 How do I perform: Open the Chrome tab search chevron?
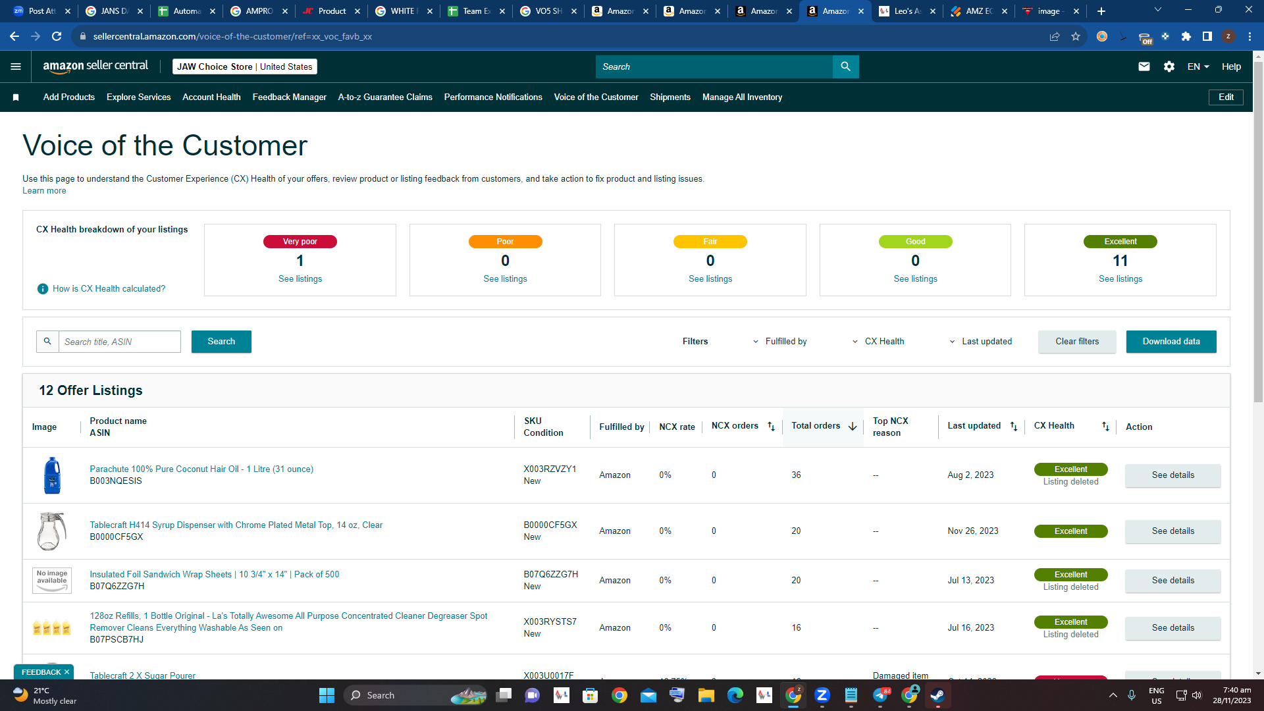[x=1158, y=10]
